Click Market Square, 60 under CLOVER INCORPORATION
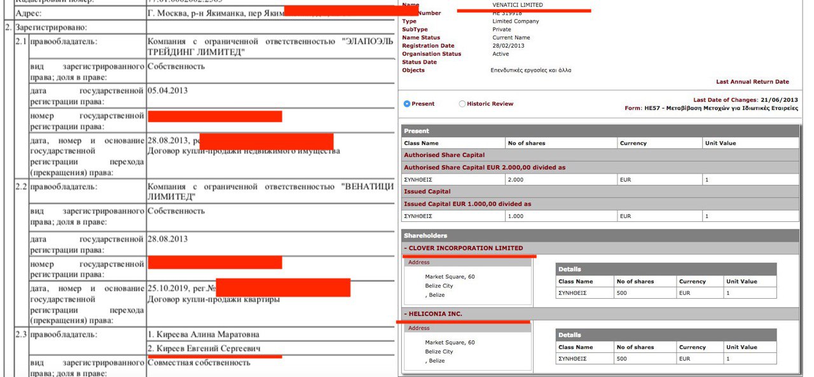 point(450,277)
